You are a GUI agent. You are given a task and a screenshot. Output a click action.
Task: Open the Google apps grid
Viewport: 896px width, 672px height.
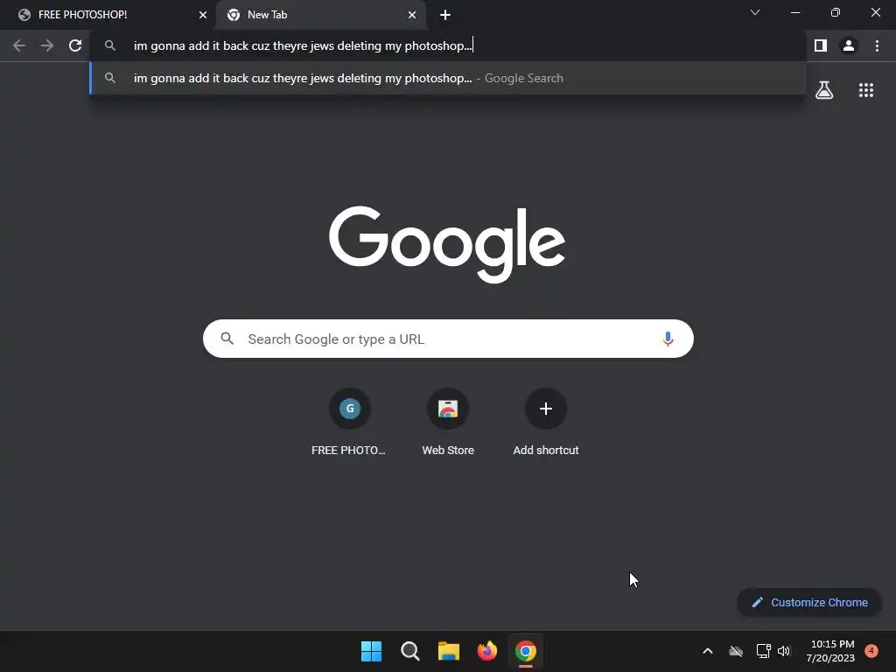point(866,90)
